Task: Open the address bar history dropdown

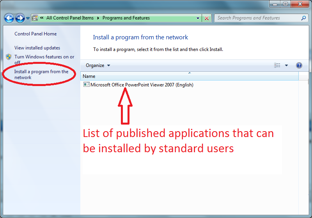Action: point(198,18)
